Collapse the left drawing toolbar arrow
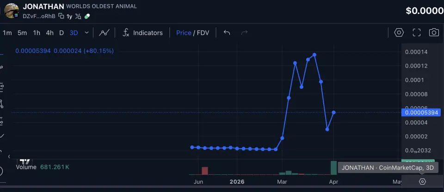The height and width of the screenshot is (192, 444). click(x=9, y=156)
